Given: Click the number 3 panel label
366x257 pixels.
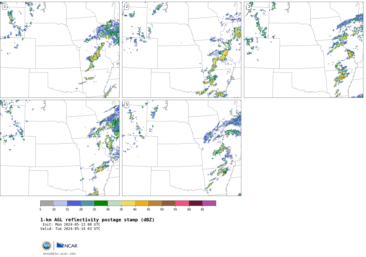Looking at the screenshot, I should [249, 7].
